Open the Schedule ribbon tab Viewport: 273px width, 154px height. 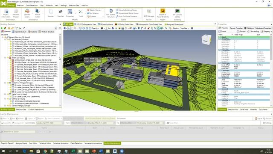pyautogui.click(x=49, y=6)
